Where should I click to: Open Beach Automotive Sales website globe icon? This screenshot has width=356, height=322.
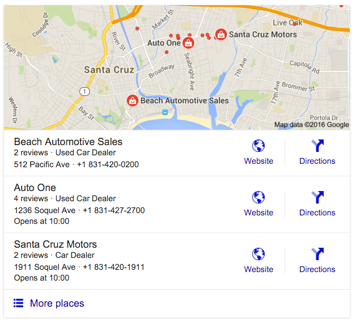[x=258, y=146]
